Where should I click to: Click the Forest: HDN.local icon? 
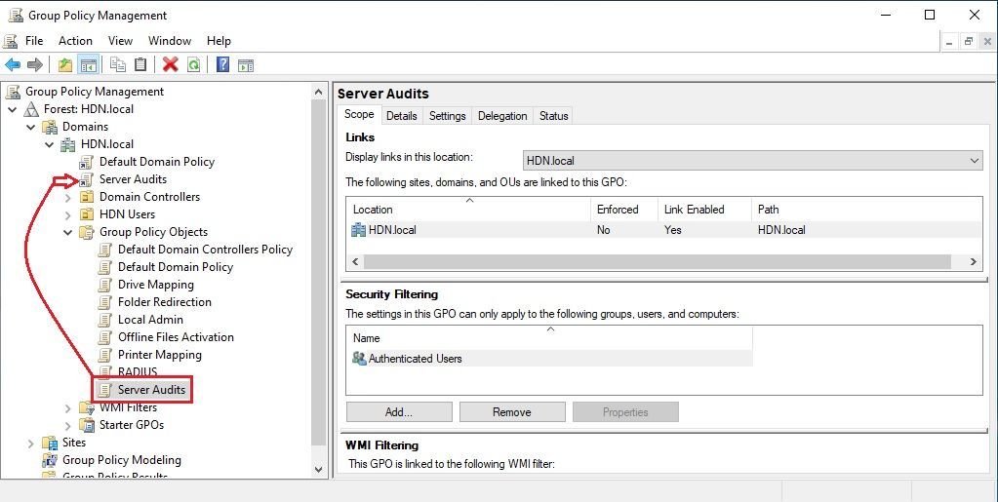point(31,109)
